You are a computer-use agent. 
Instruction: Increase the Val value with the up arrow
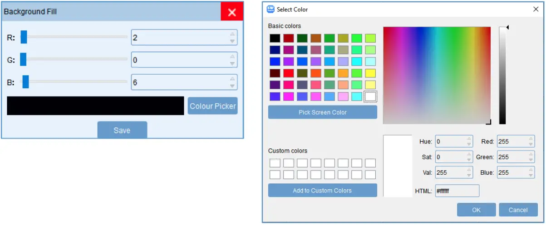469,170
